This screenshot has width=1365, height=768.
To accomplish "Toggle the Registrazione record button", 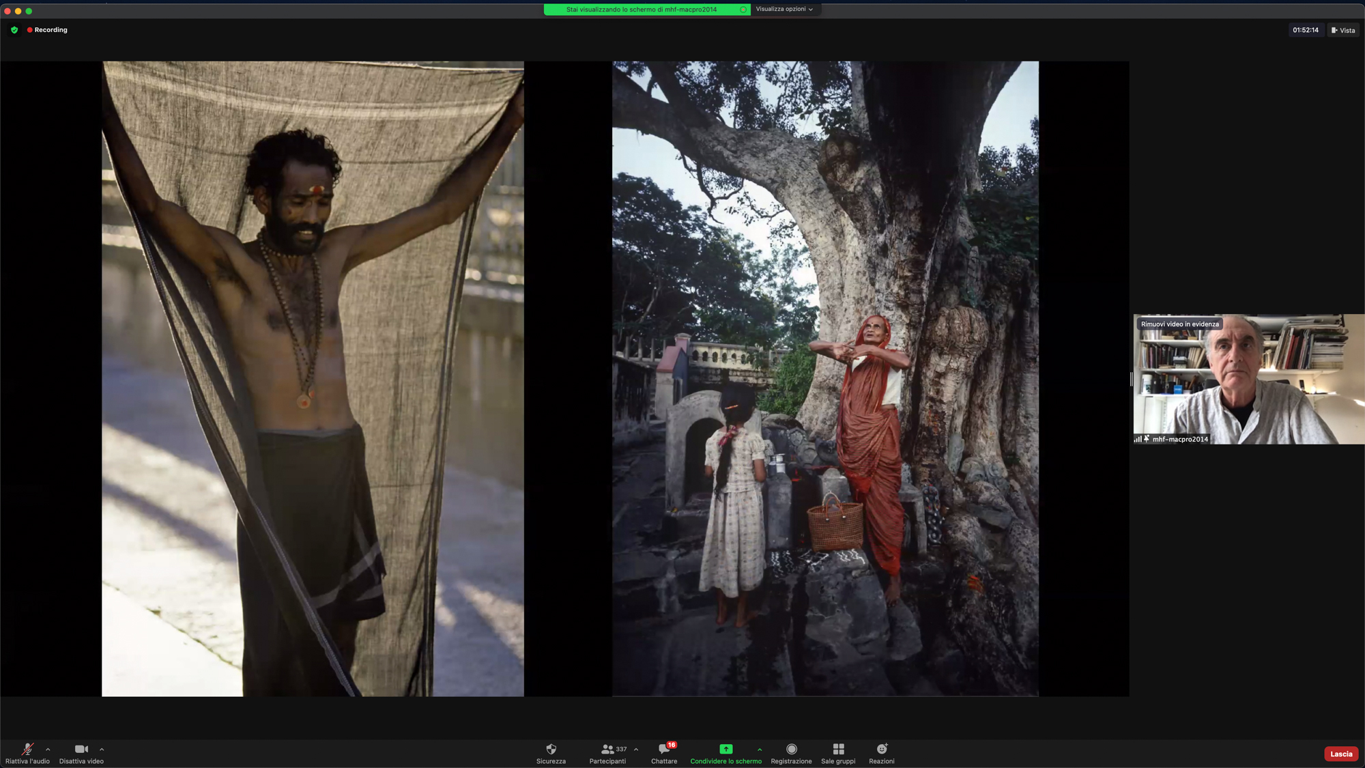I will 791,750.
